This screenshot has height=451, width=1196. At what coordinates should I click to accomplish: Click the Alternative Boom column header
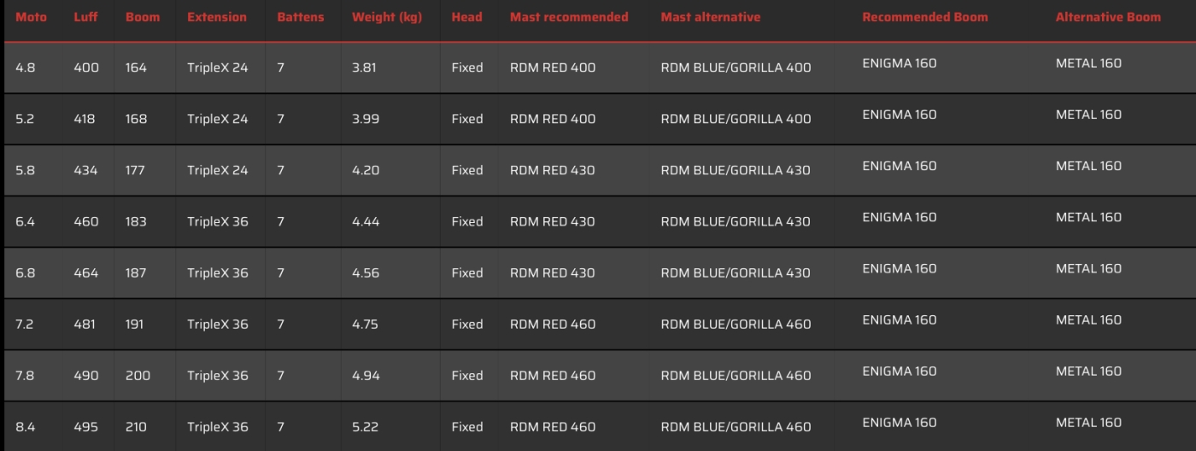[x=1108, y=17]
